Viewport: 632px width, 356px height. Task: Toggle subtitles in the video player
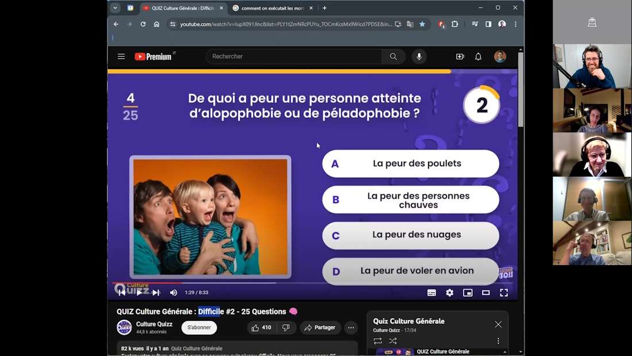point(431,293)
